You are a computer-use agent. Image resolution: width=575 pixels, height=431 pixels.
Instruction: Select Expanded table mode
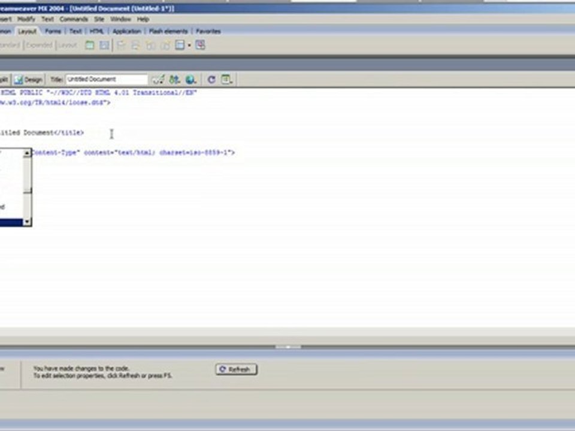pos(39,45)
